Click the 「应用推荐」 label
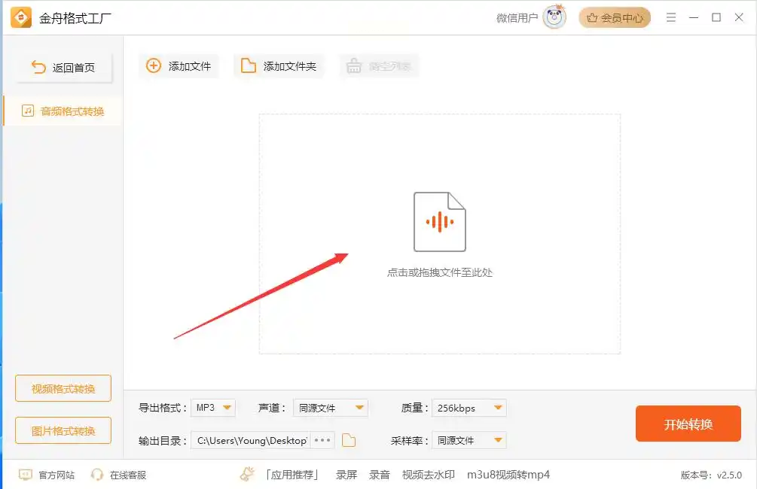Viewport: 757px width, 489px height. coord(292,475)
